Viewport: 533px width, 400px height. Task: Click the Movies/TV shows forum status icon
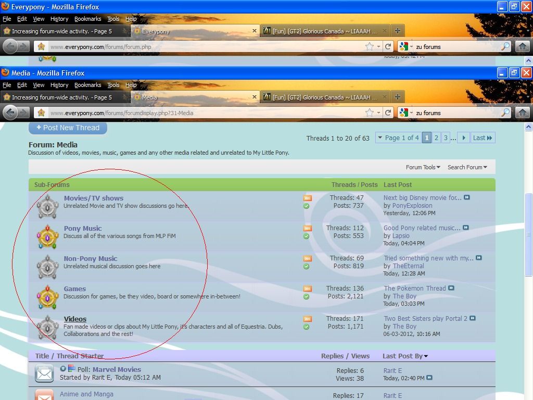pos(47,206)
